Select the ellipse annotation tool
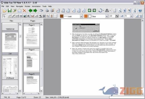Image resolution: width=145 pixels, height=99 pixels. pyautogui.click(x=21, y=16)
